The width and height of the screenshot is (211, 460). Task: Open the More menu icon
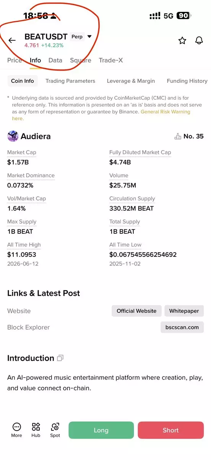(16, 427)
